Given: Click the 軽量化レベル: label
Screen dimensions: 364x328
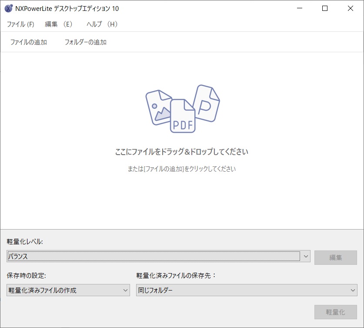Looking at the screenshot, I should [25, 241].
